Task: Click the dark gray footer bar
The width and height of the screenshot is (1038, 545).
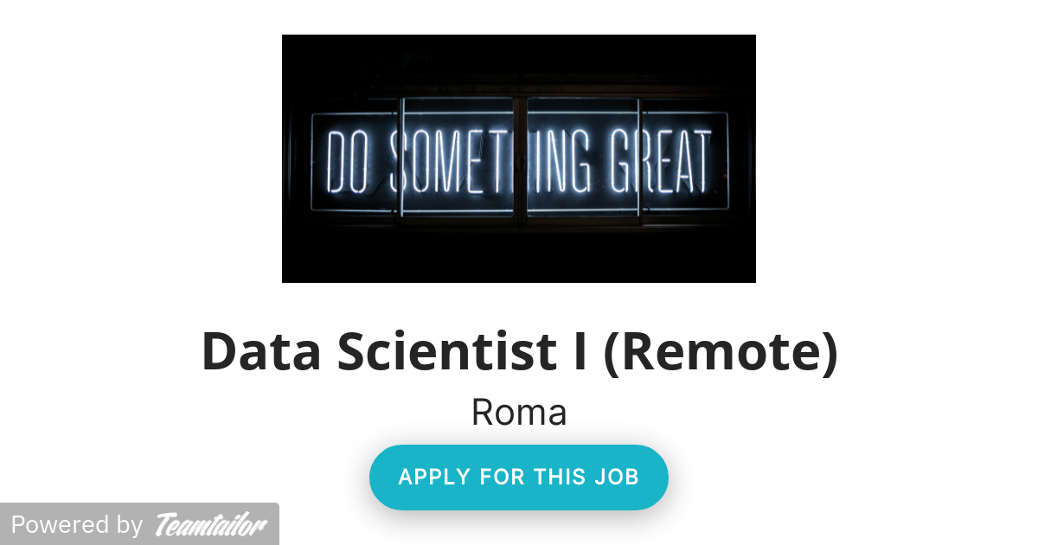Action: coord(138,524)
